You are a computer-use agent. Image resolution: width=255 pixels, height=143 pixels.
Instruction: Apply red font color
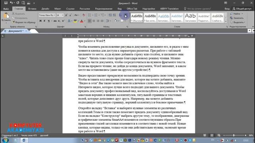(x=82, y=21)
